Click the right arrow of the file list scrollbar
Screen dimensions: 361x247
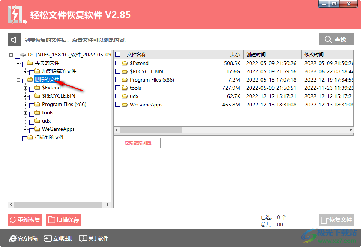click(x=350, y=130)
